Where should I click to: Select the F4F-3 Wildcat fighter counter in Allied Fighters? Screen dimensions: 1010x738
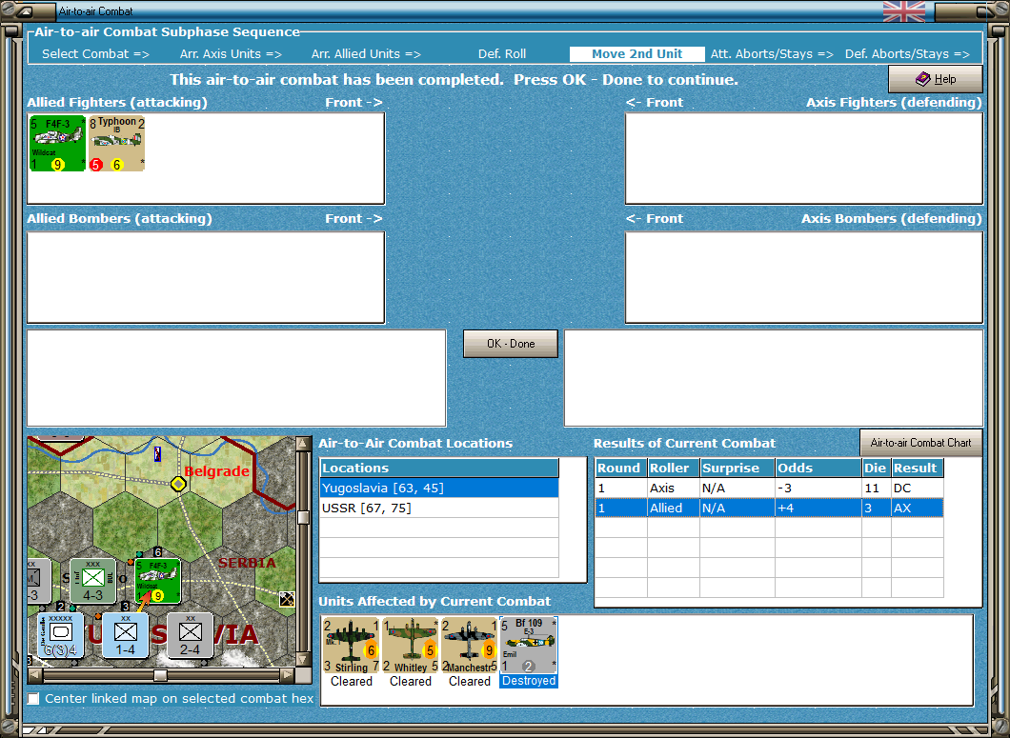57,144
